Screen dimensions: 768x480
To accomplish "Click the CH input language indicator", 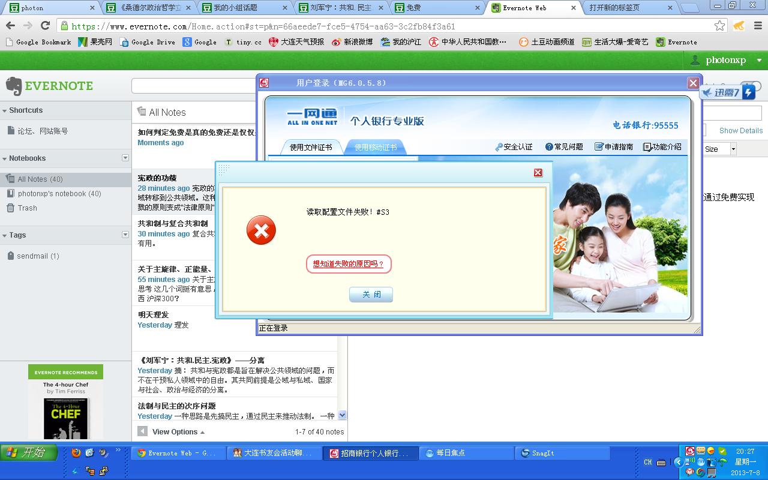I will [648, 462].
